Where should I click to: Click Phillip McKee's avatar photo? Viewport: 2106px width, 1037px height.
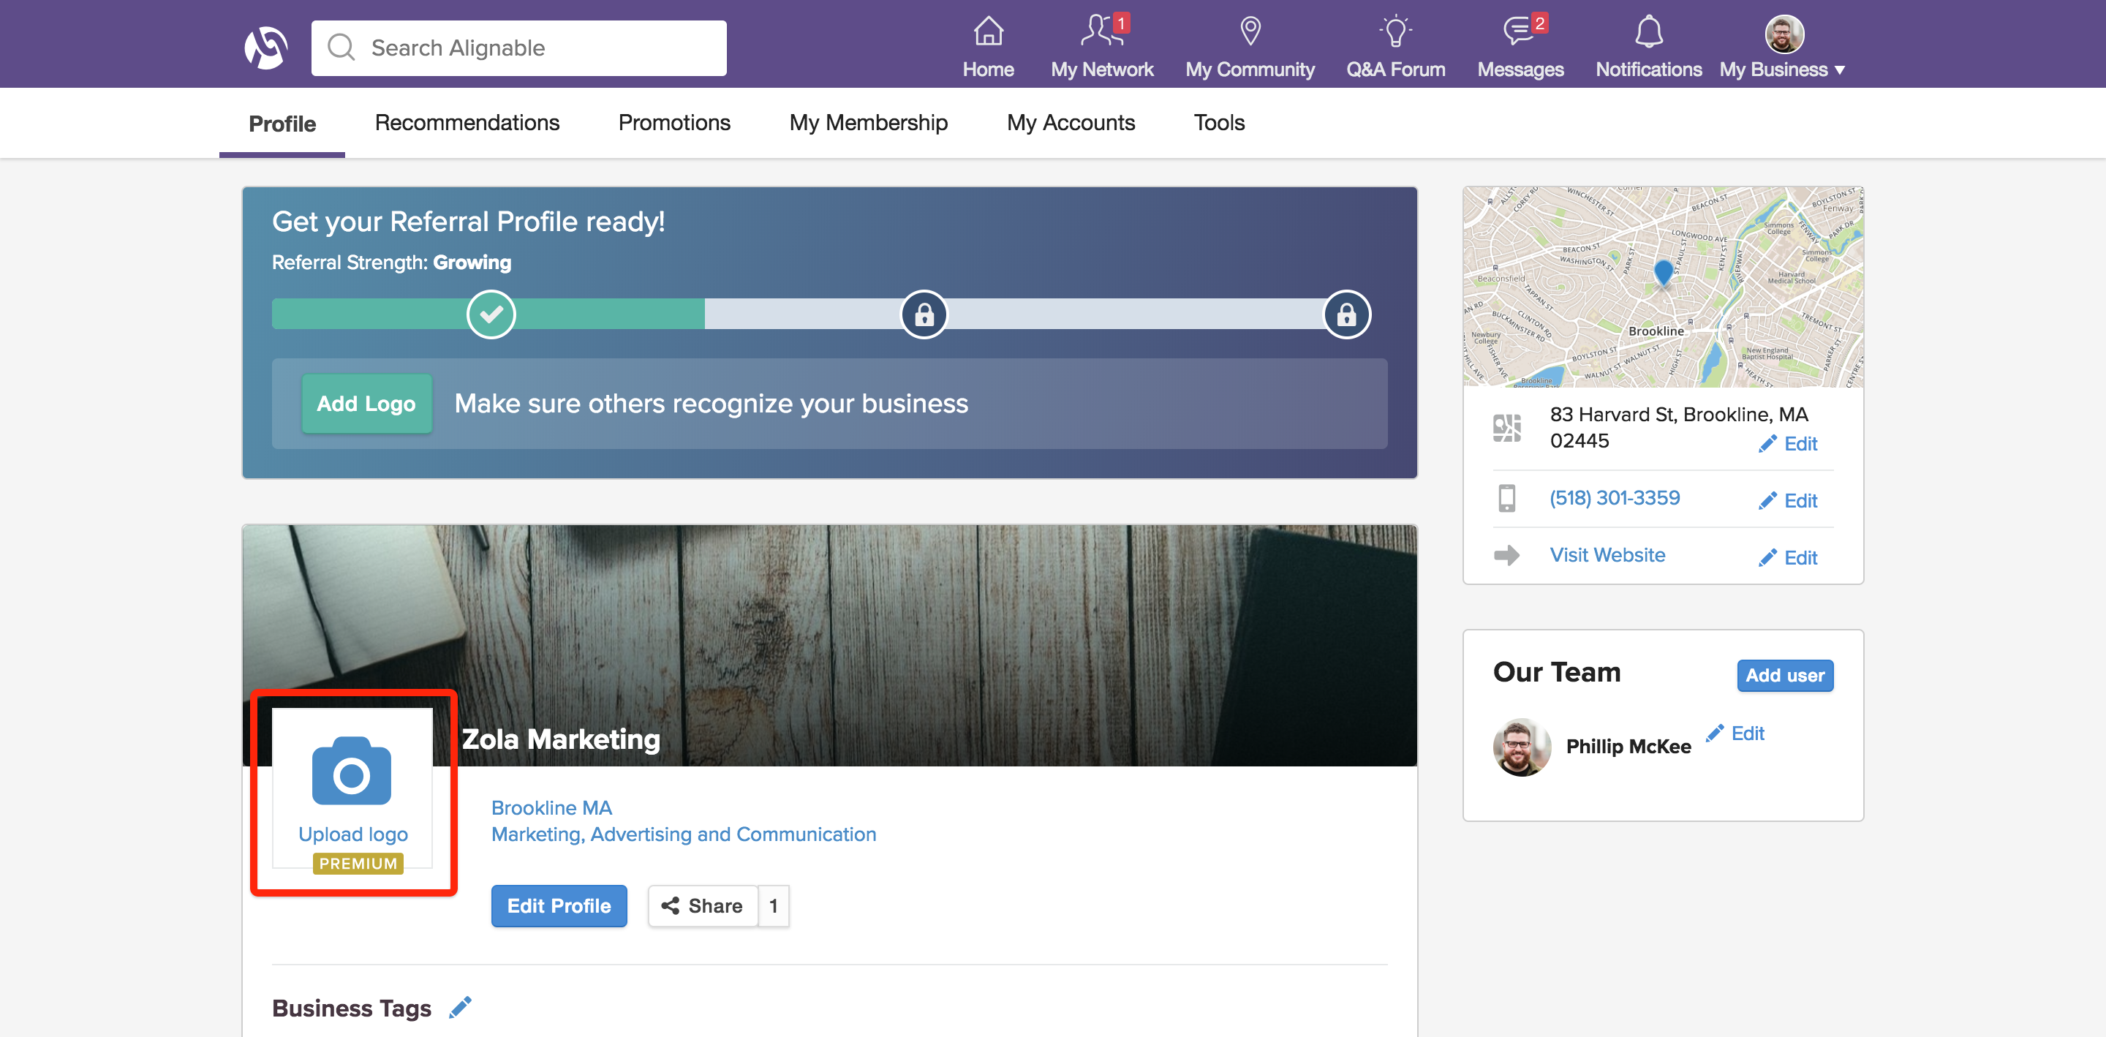(x=1522, y=747)
